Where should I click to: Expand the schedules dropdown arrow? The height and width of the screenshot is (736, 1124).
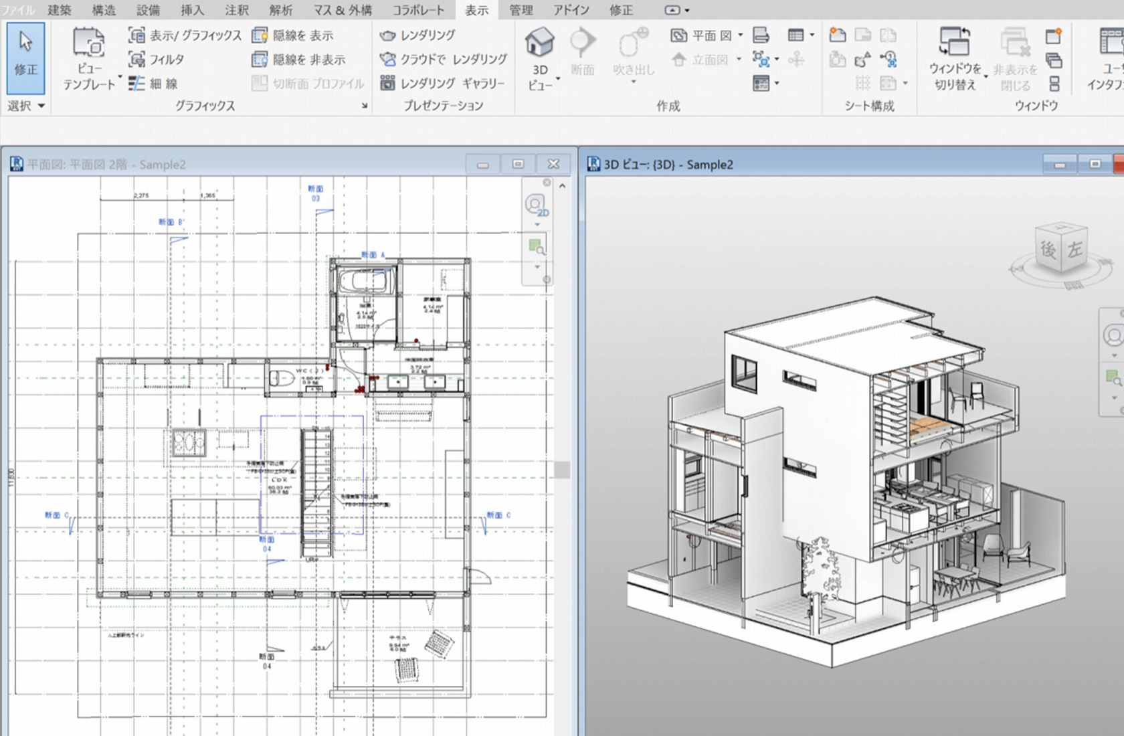tap(812, 35)
